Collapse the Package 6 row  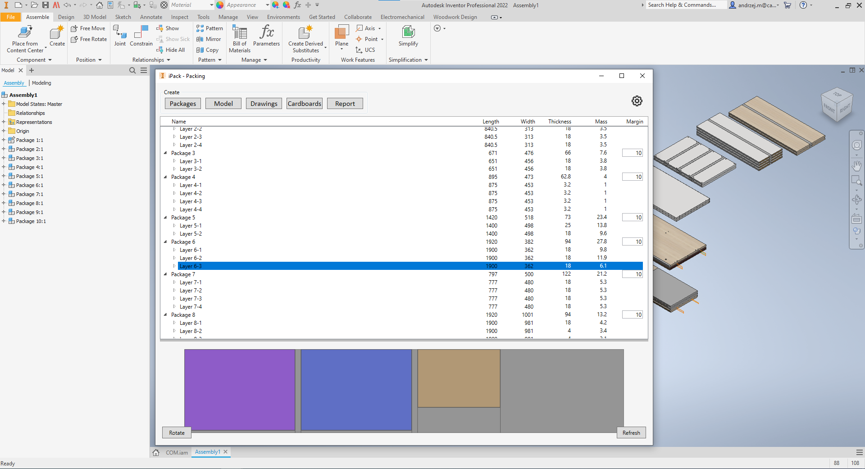pyautogui.click(x=165, y=242)
